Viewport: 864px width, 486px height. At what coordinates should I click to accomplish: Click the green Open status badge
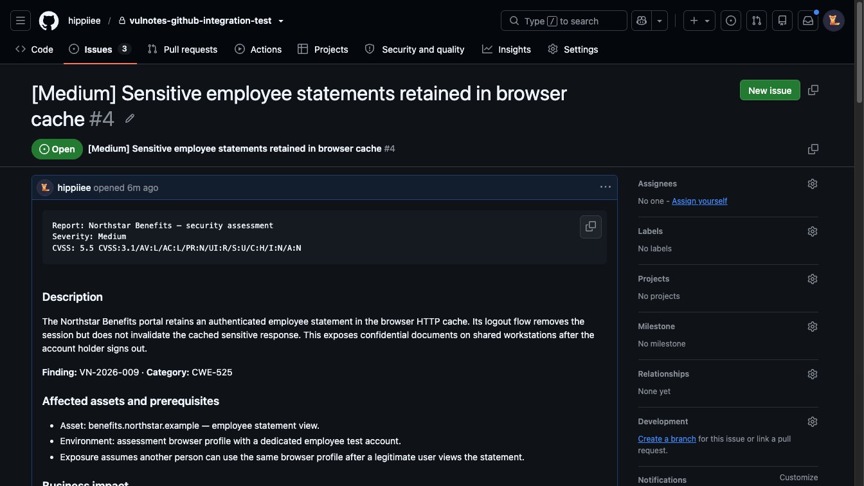[57, 149]
